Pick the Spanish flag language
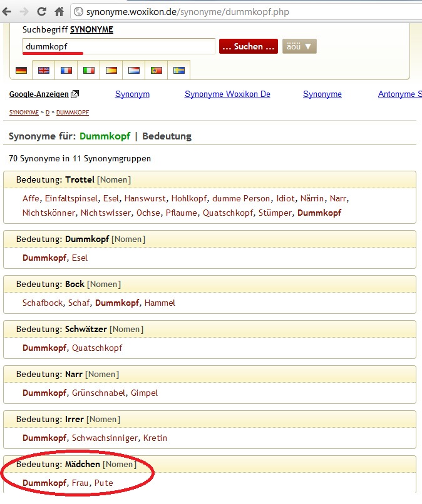This screenshot has width=422, height=504. (111, 71)
